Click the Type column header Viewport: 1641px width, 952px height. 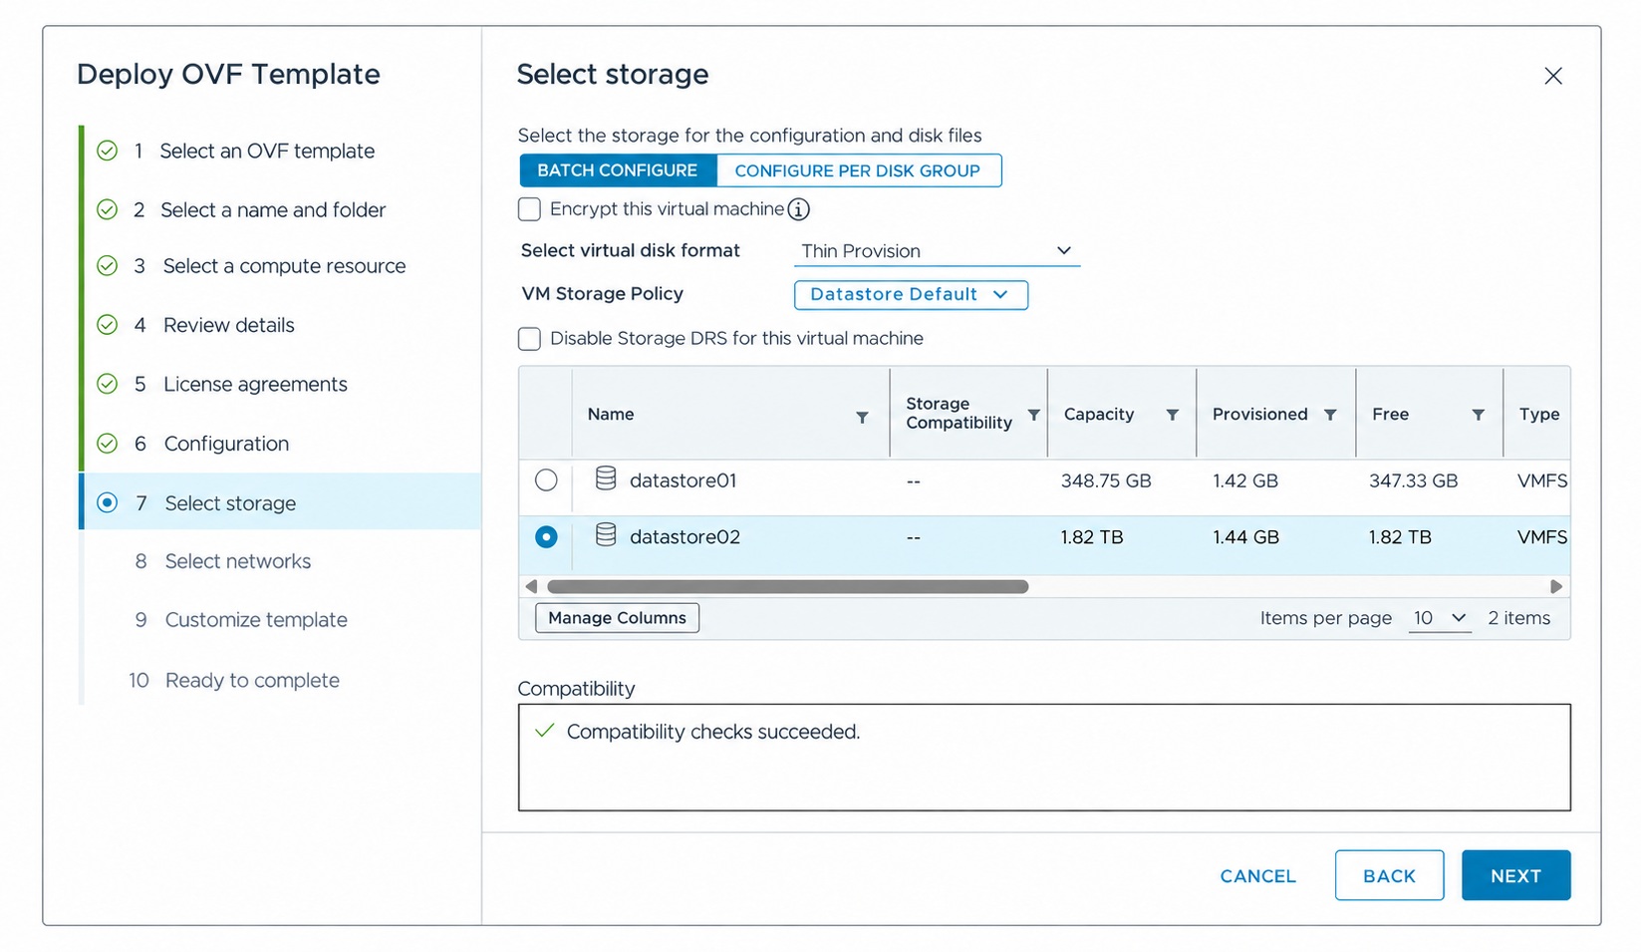point(1539,415)
